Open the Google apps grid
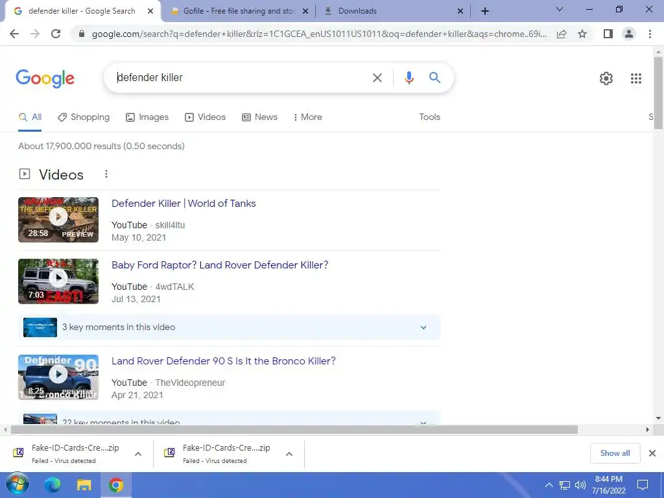This screenshot has width=664, height=498. pyautogui.click(x=635, y=78)
